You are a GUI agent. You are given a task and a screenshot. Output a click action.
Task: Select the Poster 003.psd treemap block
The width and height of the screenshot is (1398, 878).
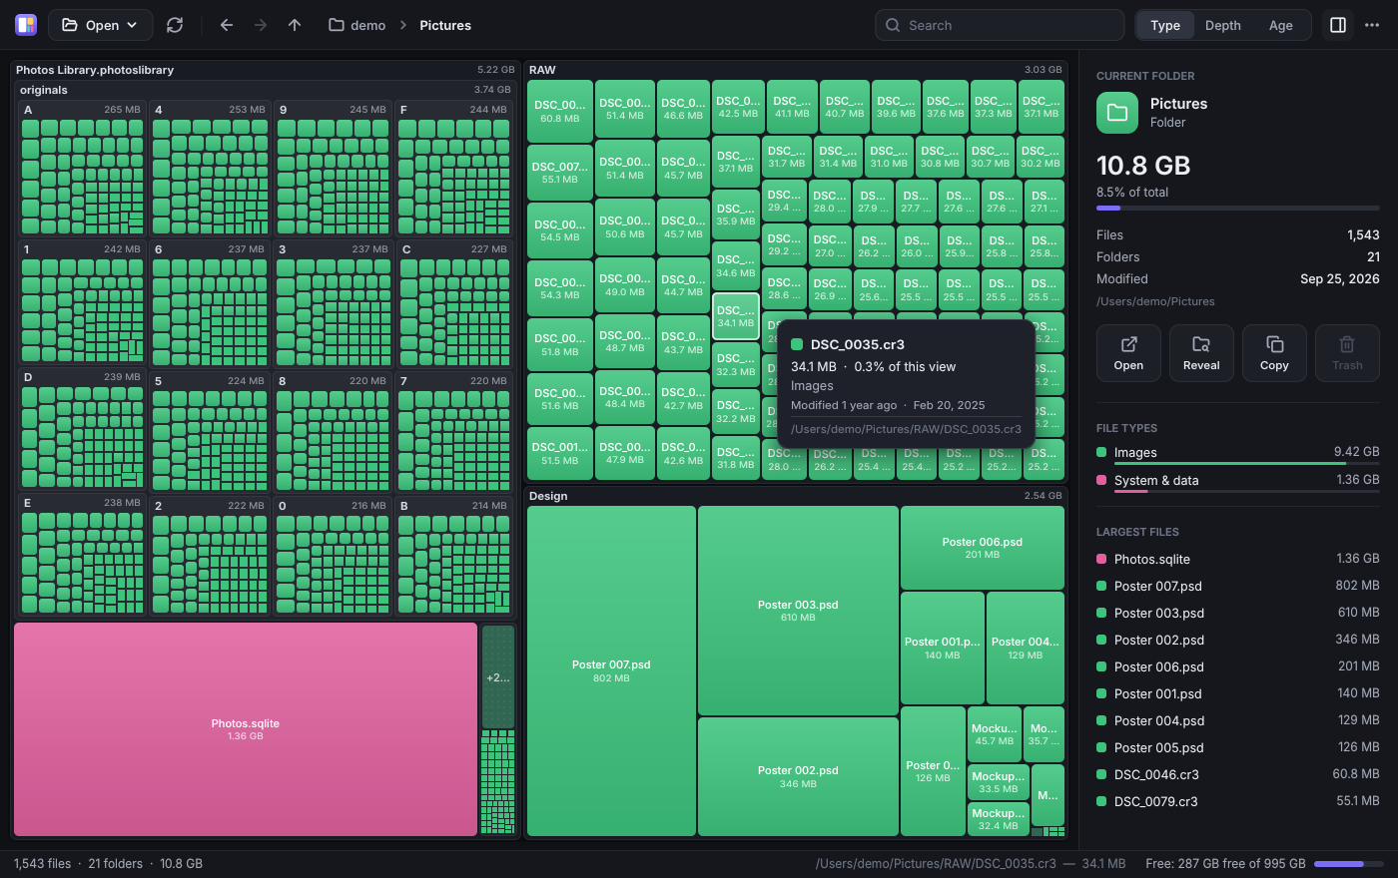[x=798, y=611]
